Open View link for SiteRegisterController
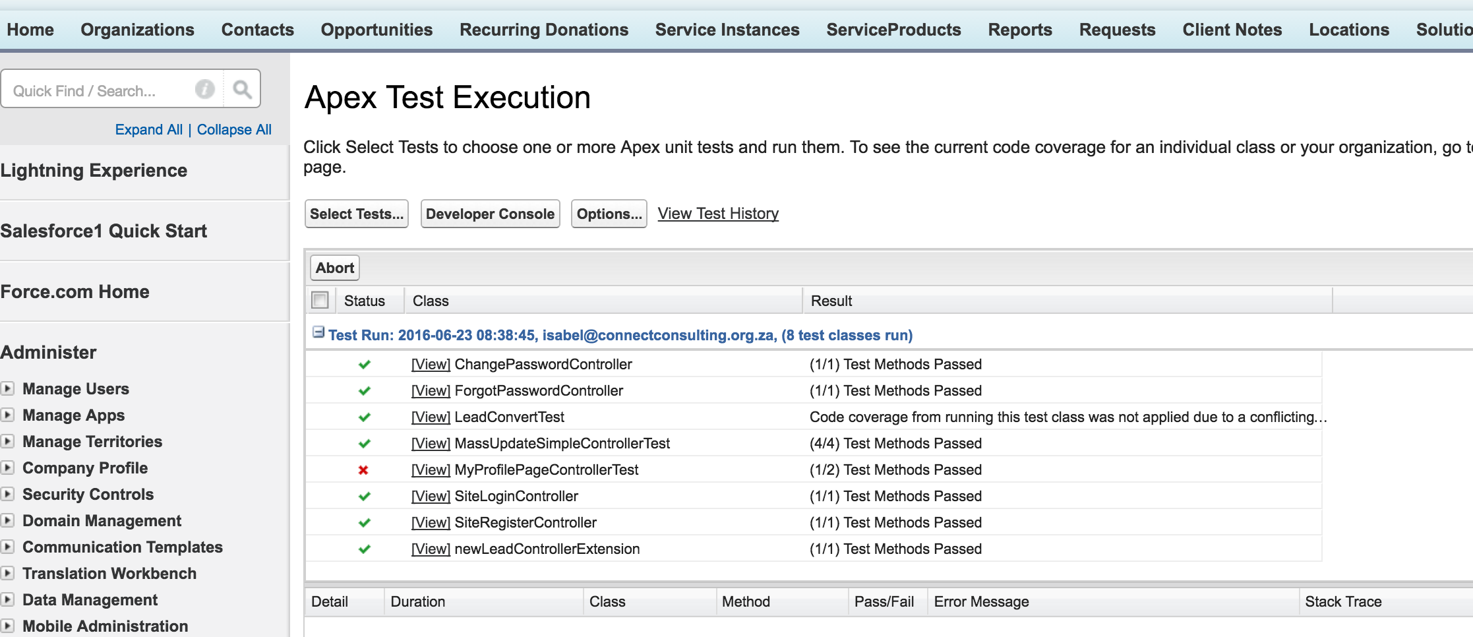 (x=431, y=523)
